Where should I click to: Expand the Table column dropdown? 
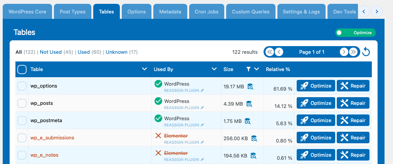[x=144, y=69]
